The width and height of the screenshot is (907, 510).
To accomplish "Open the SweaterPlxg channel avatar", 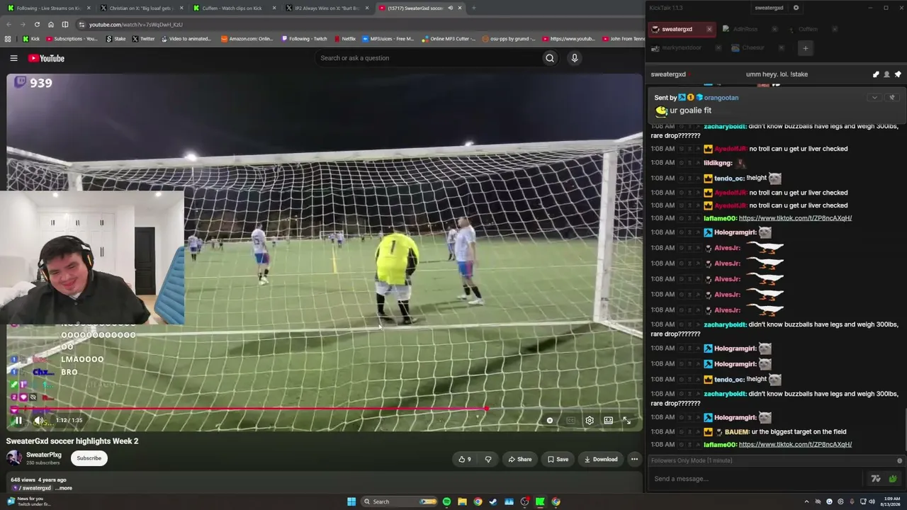I will coord(14,458).
